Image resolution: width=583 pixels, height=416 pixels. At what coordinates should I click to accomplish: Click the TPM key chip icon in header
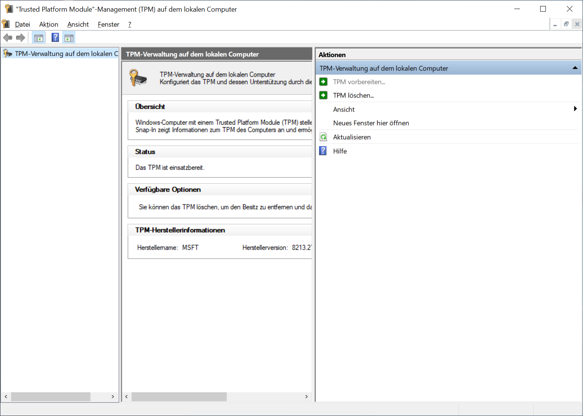(138, 78)
